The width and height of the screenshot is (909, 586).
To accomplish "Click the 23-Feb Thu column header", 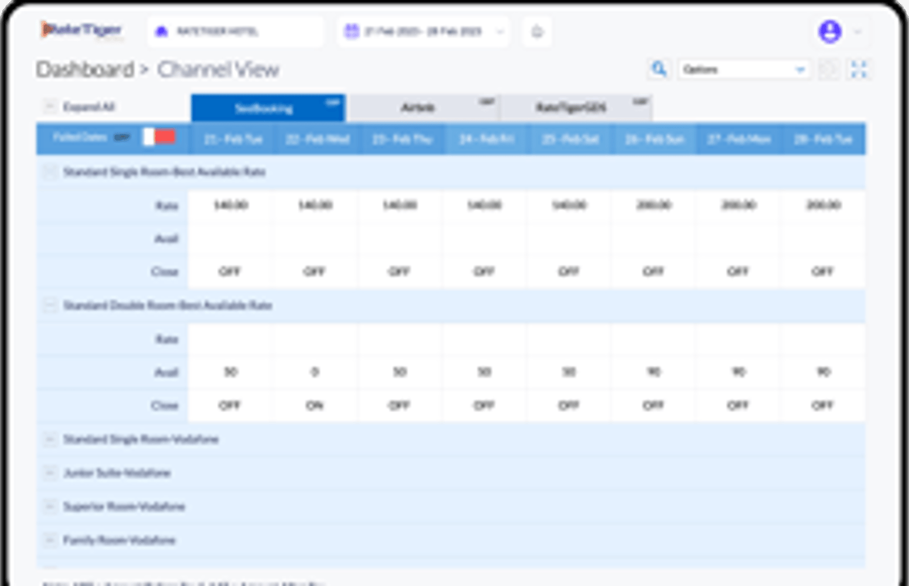I will point(402,139).
